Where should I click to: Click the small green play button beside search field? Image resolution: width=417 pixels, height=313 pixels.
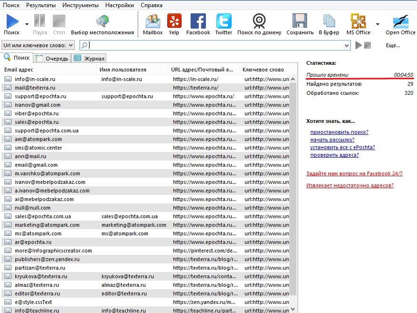[x=358, y=45]
